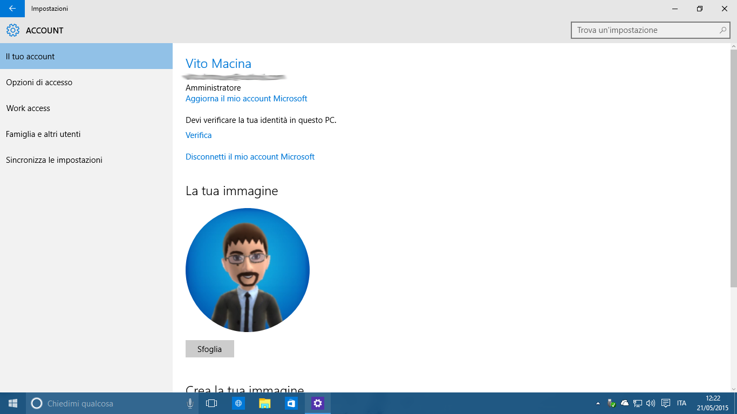Click the round profile avatar picture

point(248,270)
